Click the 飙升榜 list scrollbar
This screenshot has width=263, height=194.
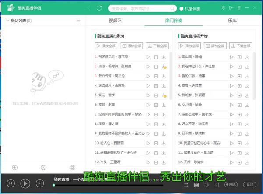coord(254,76)
